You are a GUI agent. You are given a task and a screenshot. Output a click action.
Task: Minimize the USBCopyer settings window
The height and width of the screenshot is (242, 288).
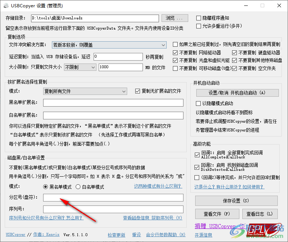pyautogui.click(x=246, y=6)
